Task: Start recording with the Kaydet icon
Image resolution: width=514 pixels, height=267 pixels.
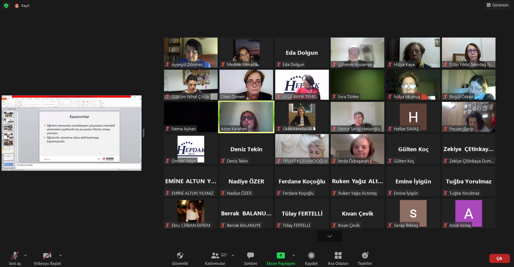Action: point(311,255)
